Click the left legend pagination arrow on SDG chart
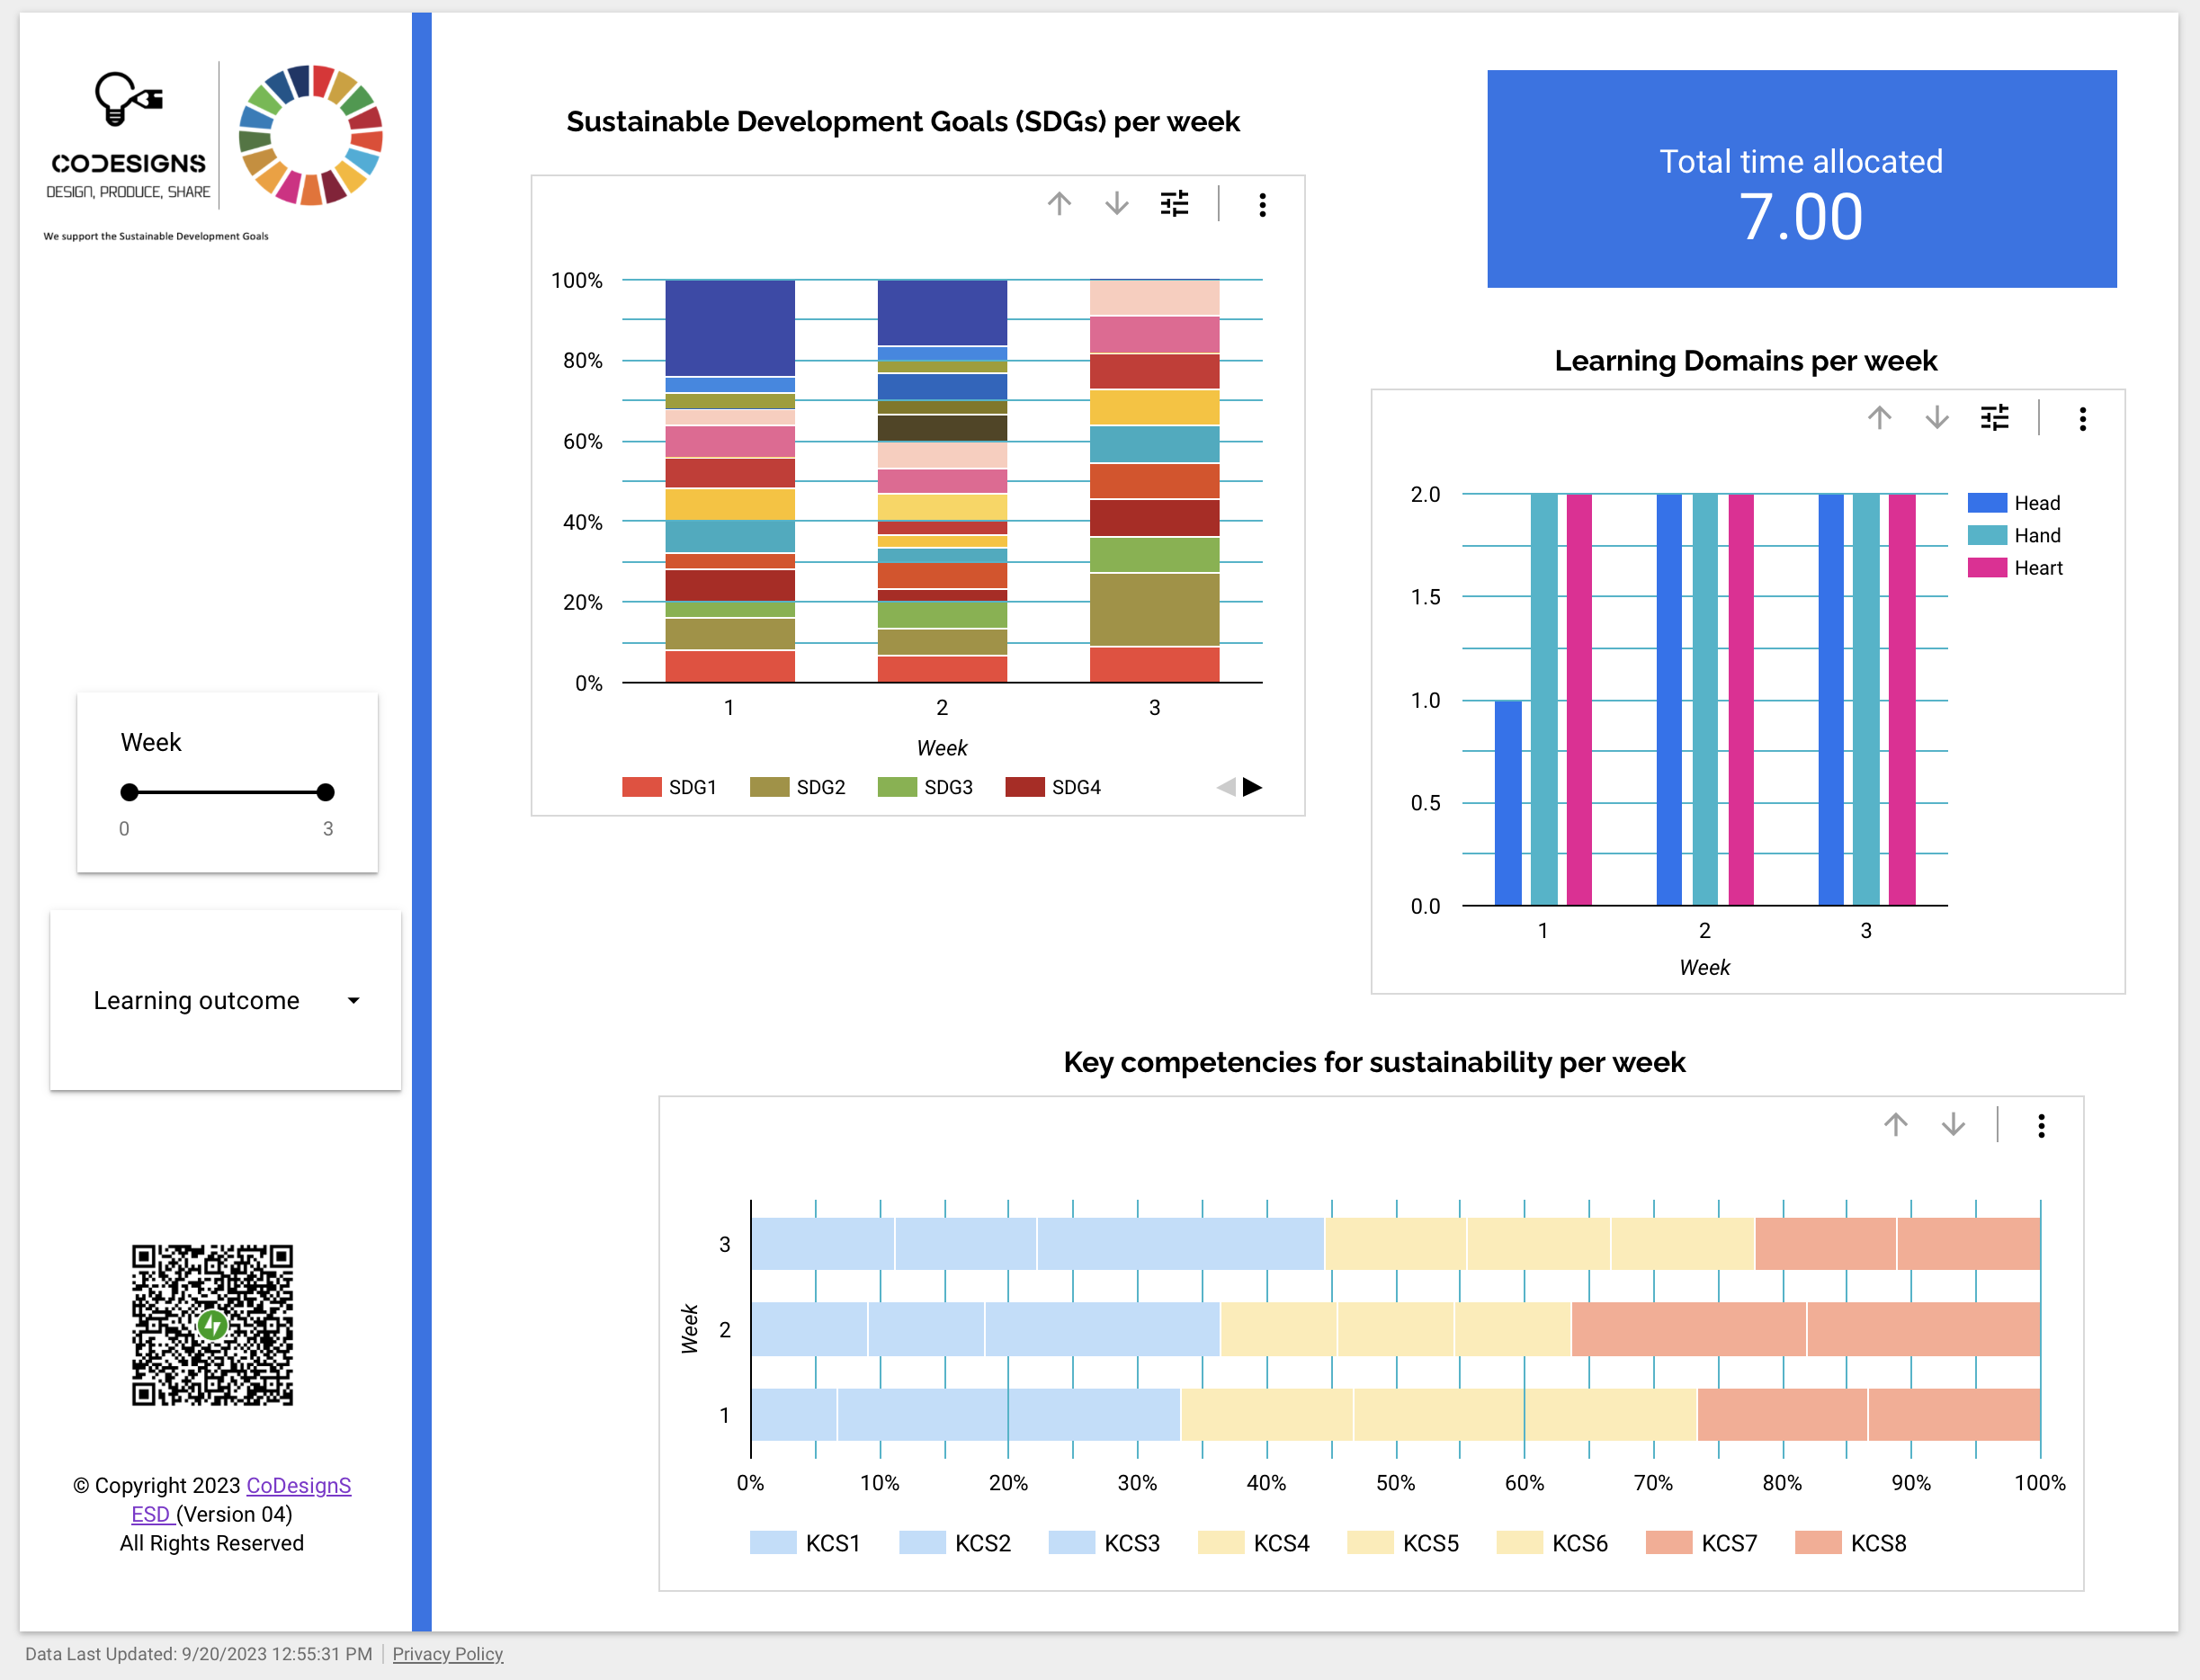This screenshot has width=2200, height=1680. click(1227, 787)
